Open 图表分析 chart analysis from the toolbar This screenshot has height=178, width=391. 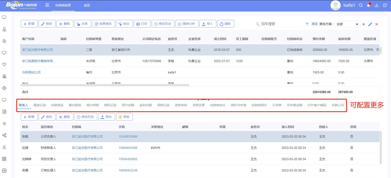tap(187, 23)
